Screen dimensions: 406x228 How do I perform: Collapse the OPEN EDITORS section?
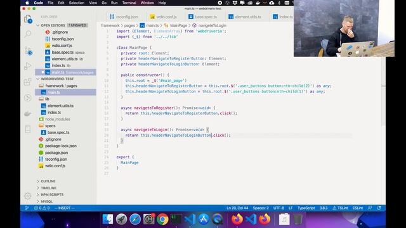(53, 25)
